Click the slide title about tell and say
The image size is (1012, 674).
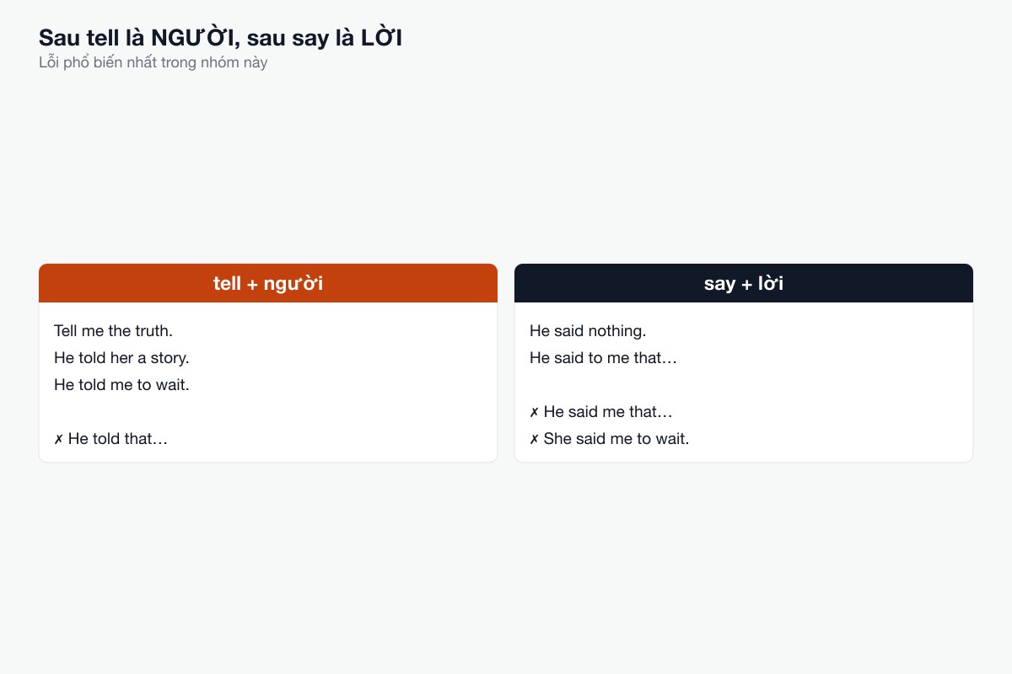[220, 38]
